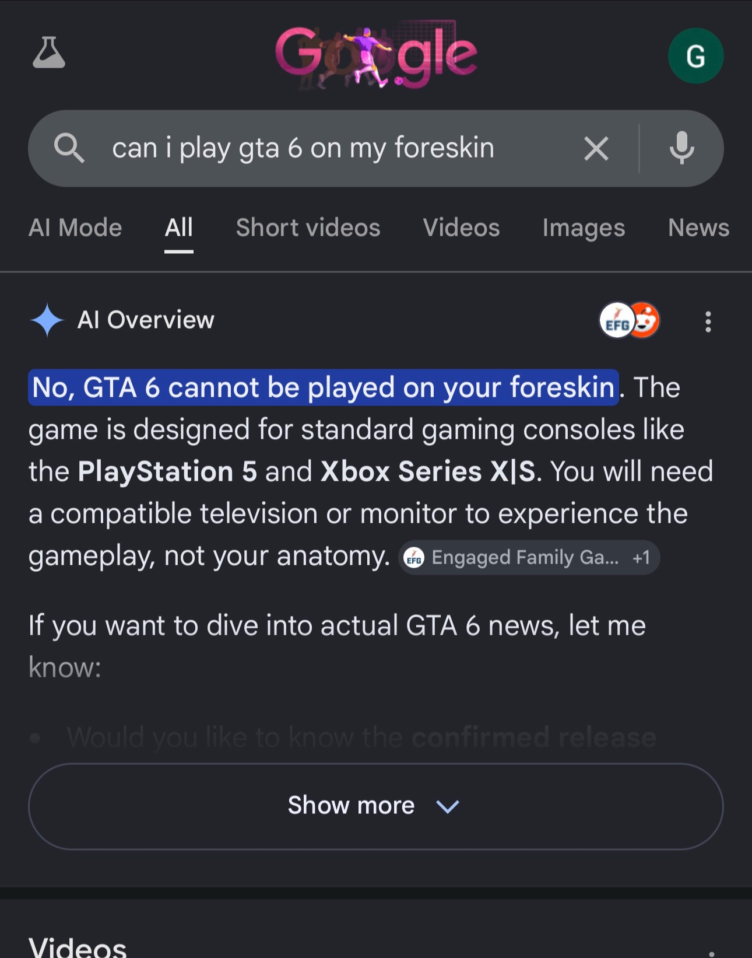This screenshot has height=958, width=752.
Task: Open AI Overview three-dot options menu
Action: click(708, 321)
